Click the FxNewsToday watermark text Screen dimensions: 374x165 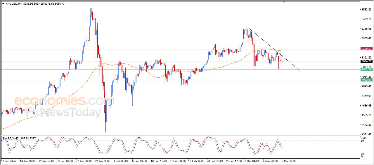click(x=64, y=112)
